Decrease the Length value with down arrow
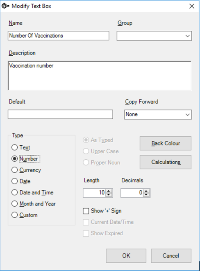This screenshot has height=271, width=200. 109,195
